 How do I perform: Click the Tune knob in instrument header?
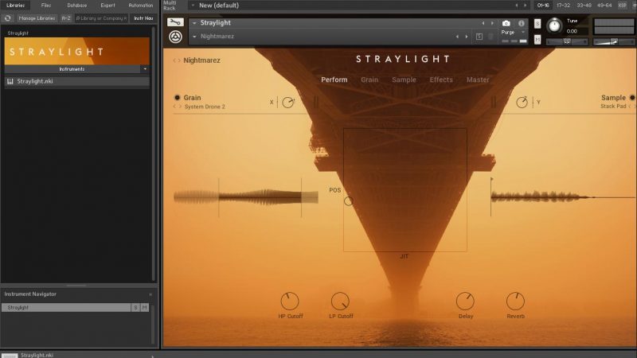click(x=554, y=25)
